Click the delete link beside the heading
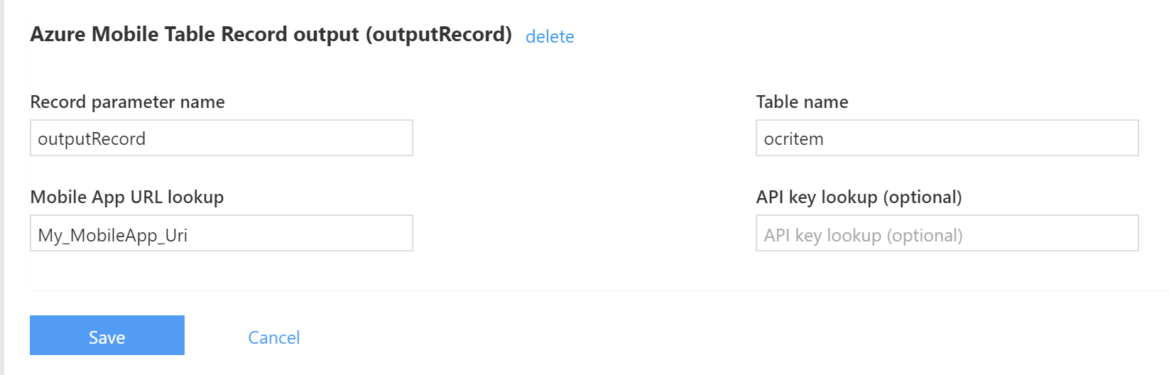Screen dimensions: 1169x375 tap(550, 36)
